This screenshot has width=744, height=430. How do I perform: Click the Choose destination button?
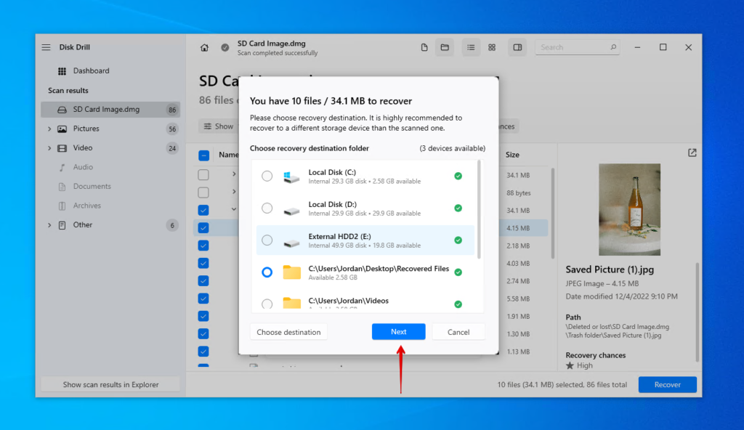point(288,332)
